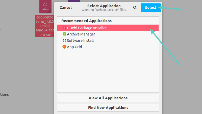Choose Software Install entry
The image size is (202, 114).
(x=108, y=41)
